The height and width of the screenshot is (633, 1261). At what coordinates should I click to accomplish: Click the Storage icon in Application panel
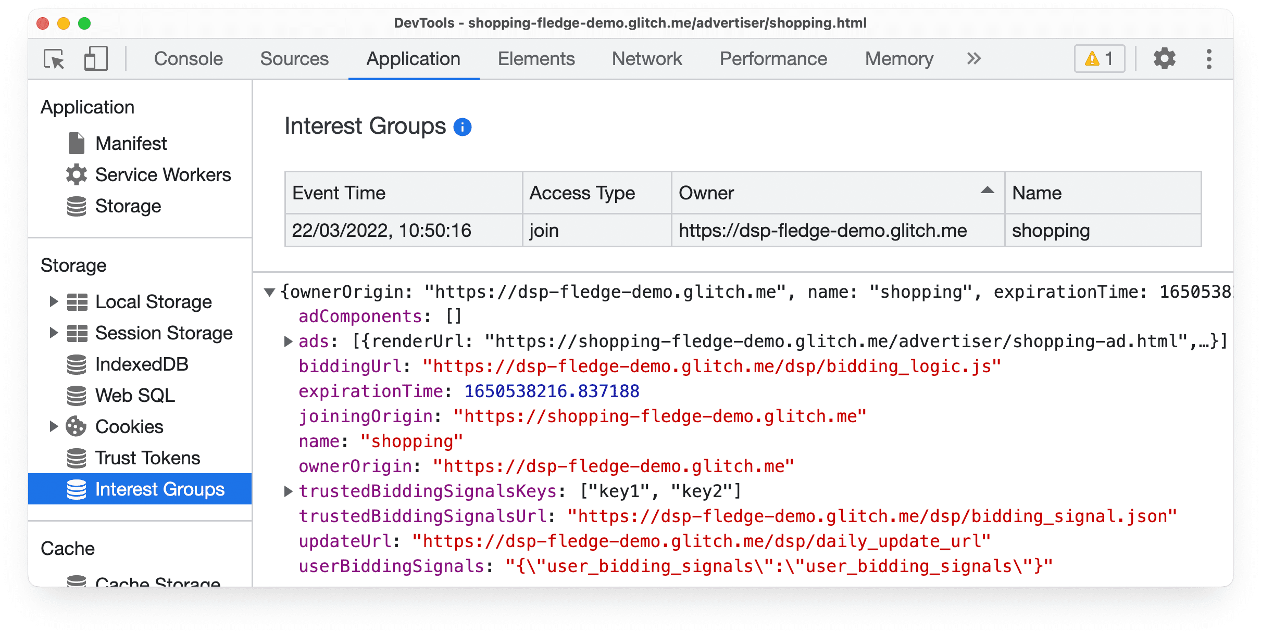(x=77, y=204)
